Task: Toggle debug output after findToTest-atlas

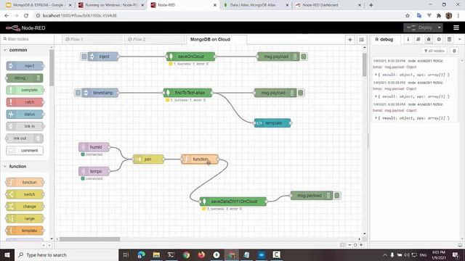Action: click(301, 93)
